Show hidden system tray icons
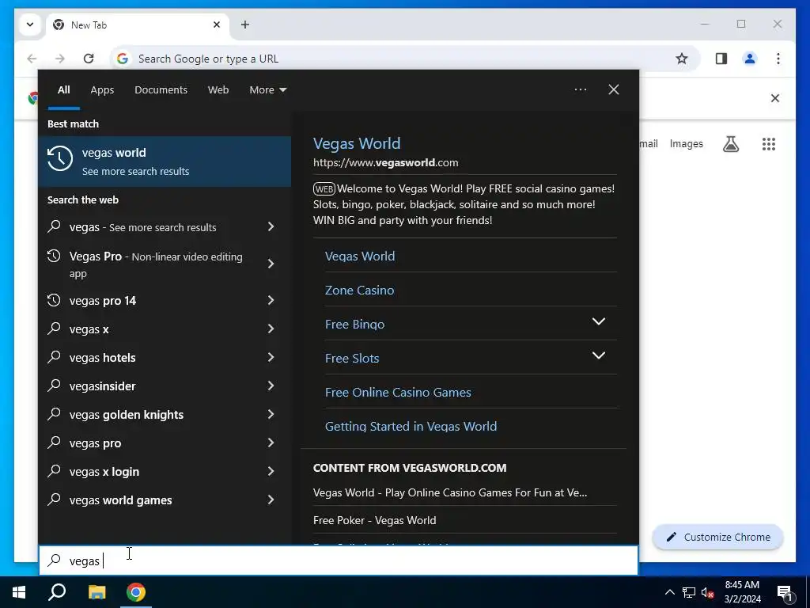Screen dimensions: 810x608 point(669,592)
